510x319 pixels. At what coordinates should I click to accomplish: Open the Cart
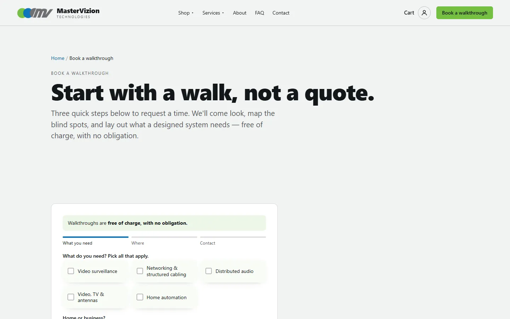coord(409,13)
